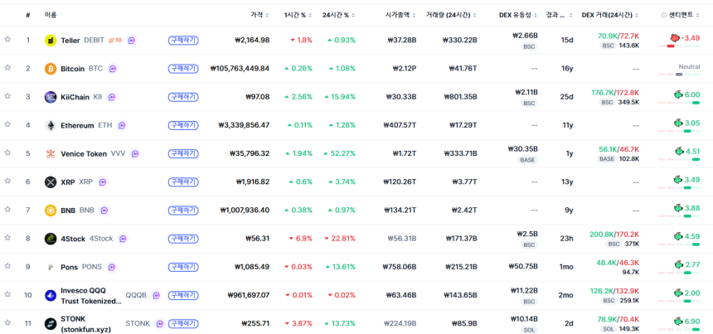This screenshot has height=334, width=713.
Task: Open Teller coin logo icon
Action: coord(51,41)
